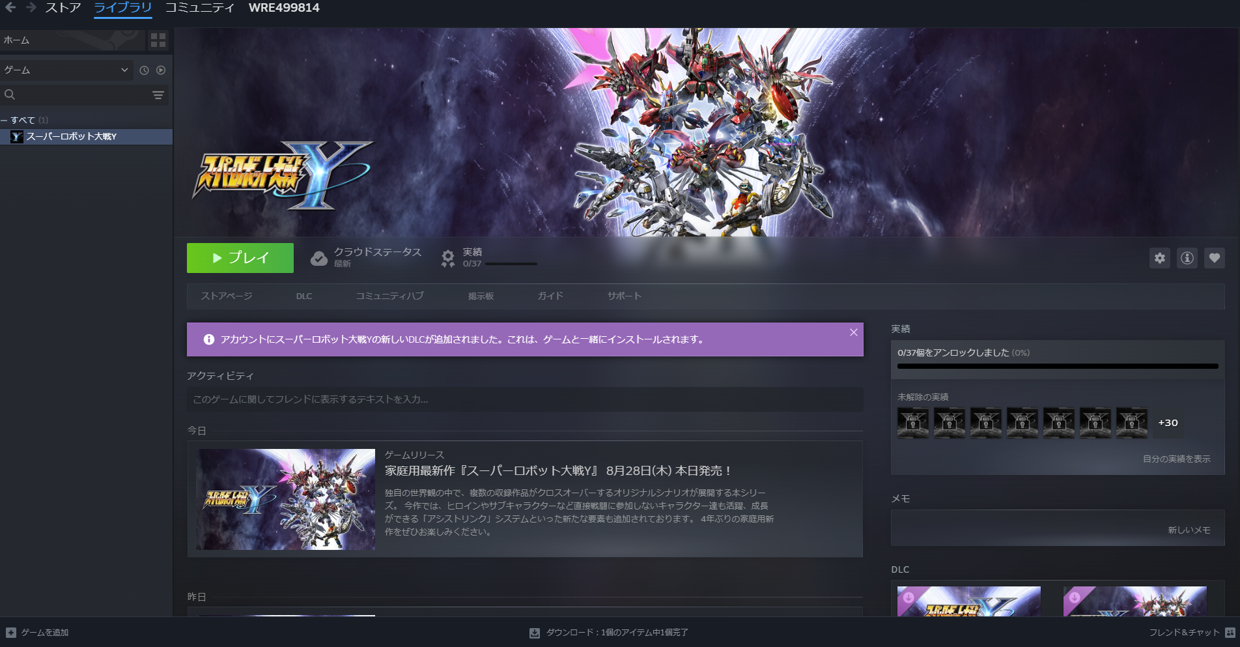Show game info icon
The height and width of the screenshot is (647, 1240).
pyautogui.click(x=1187, y=258)
